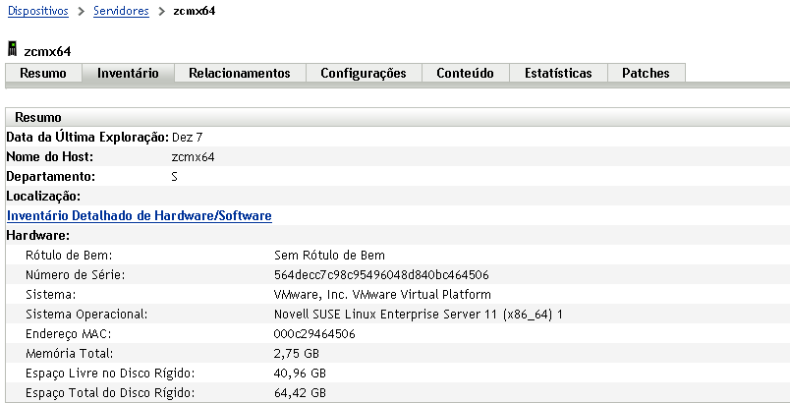Open the Conteúdo tab
Image resolution: width=790 pixels, height=403 pixels.
pyautogui.click(x=465, y=73)
